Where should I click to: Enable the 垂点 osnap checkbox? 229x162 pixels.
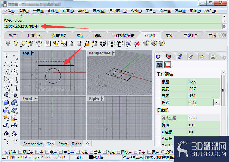[92, 152]
